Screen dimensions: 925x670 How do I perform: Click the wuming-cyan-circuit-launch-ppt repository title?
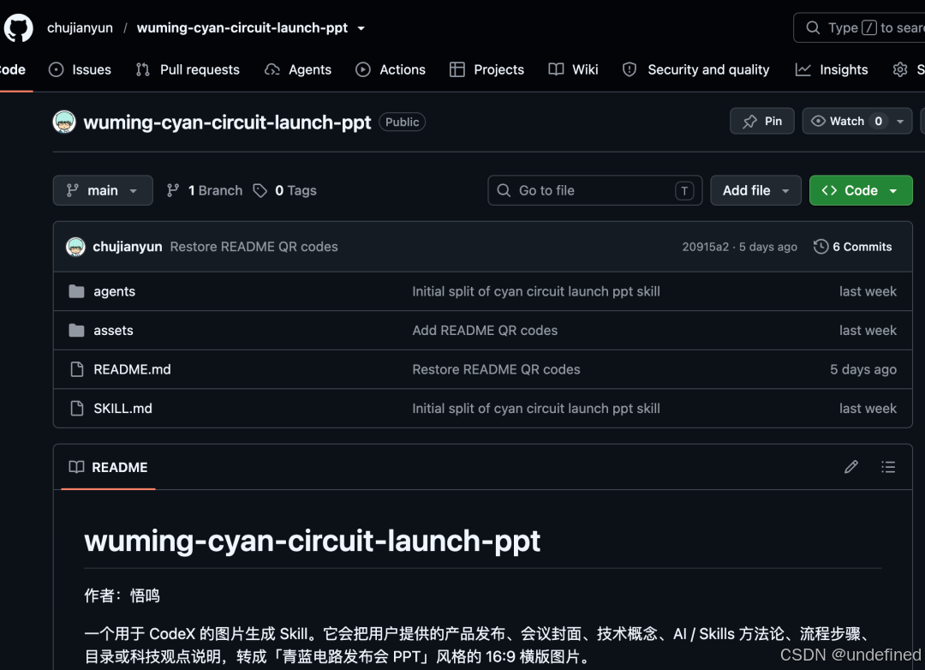click(227, 123)
